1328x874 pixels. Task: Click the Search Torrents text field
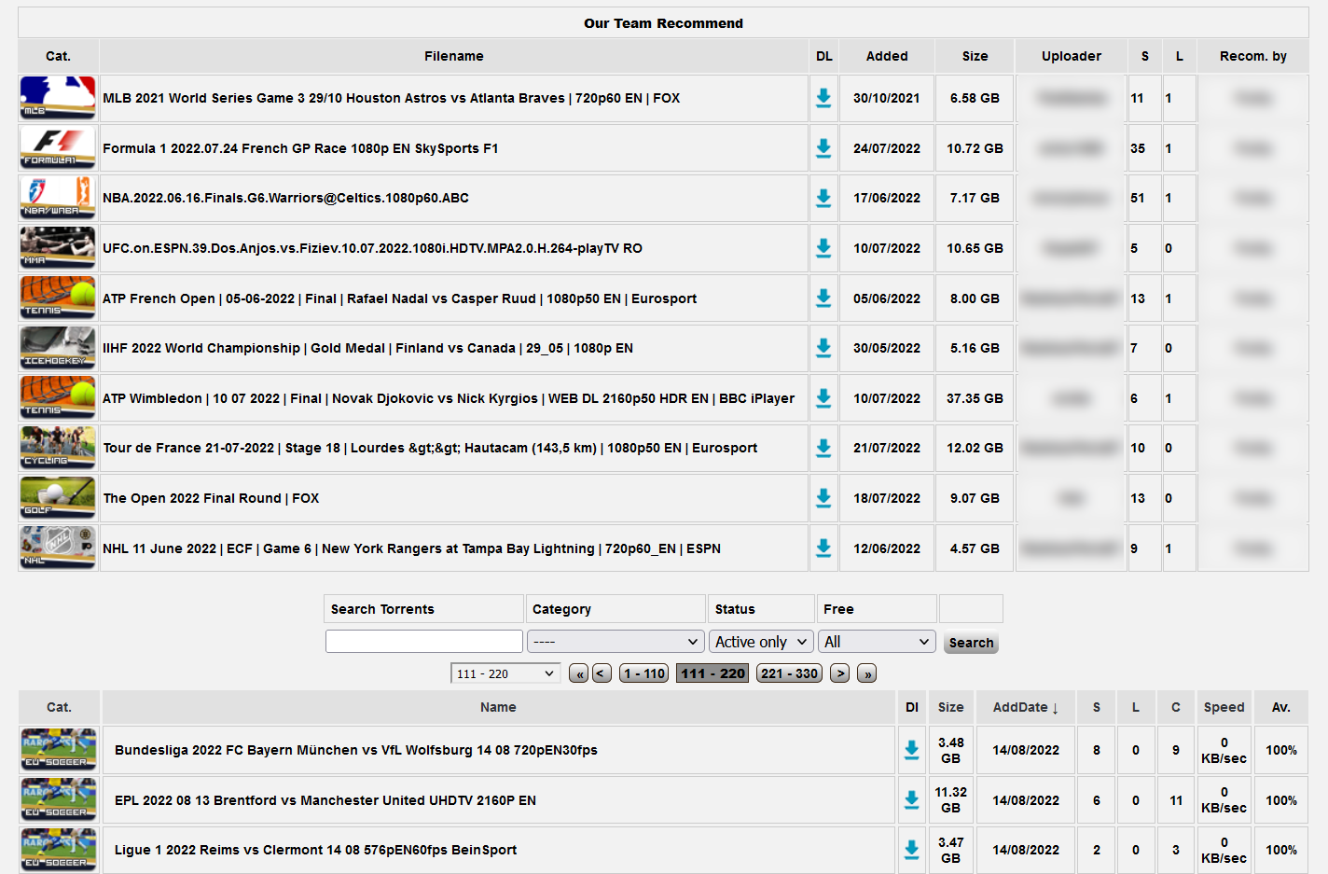coord(423,642)
